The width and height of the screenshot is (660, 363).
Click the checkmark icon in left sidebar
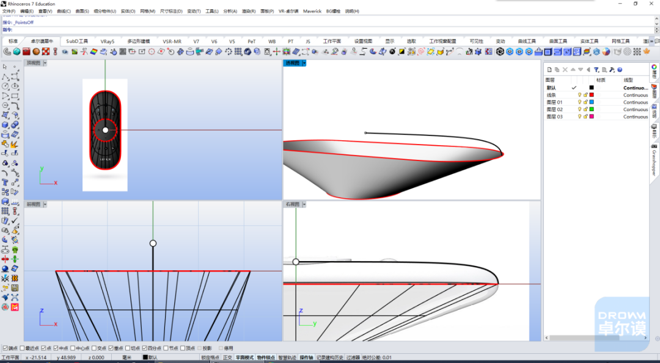(15, 221)
